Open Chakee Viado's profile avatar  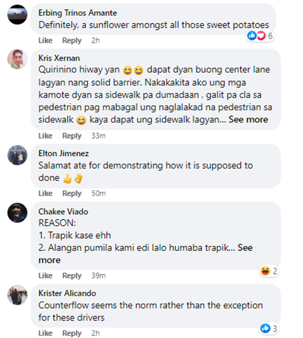17,213
